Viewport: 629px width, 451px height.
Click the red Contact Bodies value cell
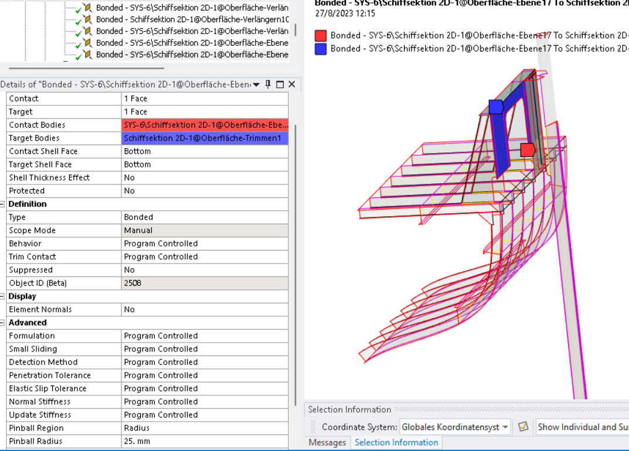point(205,125)
